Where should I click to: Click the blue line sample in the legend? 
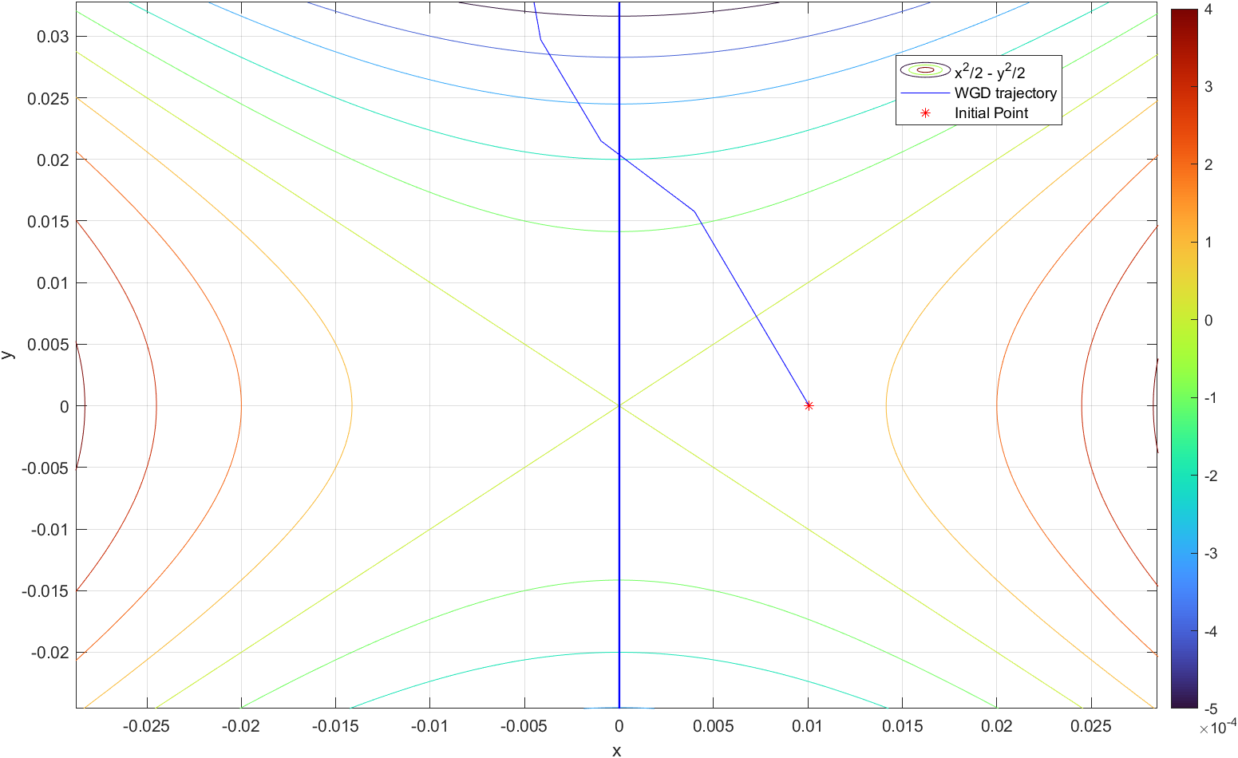click(925, 93)
